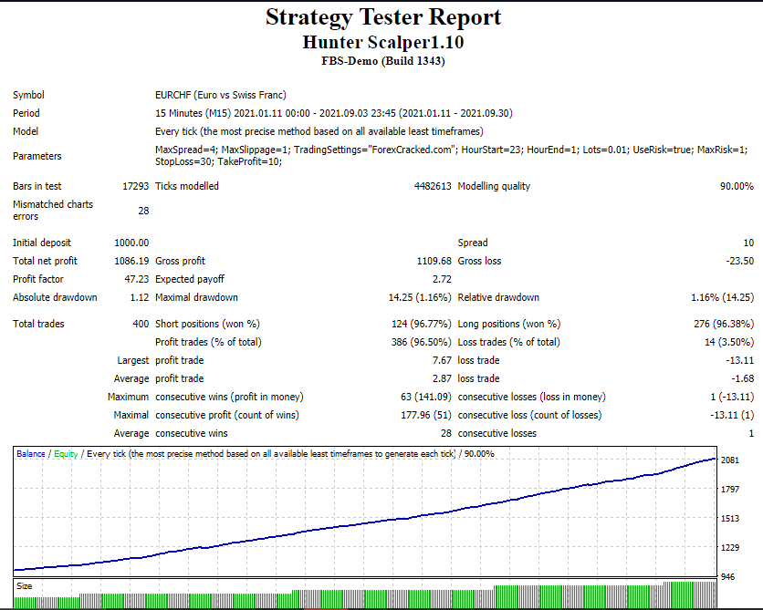Click the Parameters row label
This screenshot has height=610, width=763.
tap(37, 156)
